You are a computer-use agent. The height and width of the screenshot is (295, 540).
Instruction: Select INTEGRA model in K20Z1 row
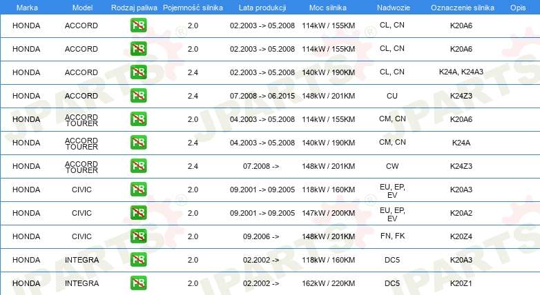click(x=81, y=283)
